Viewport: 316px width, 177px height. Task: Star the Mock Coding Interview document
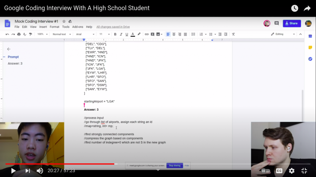64,21
